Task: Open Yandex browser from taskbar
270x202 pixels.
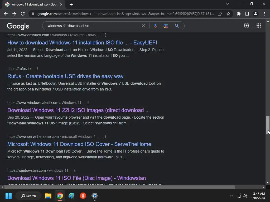Action: [x=83, y=196]
